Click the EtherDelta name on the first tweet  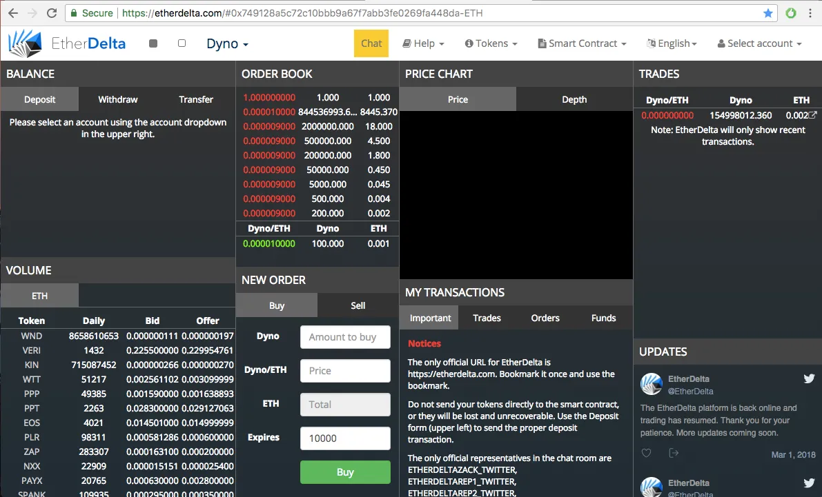pyautogui.click(x=688, y=378)
